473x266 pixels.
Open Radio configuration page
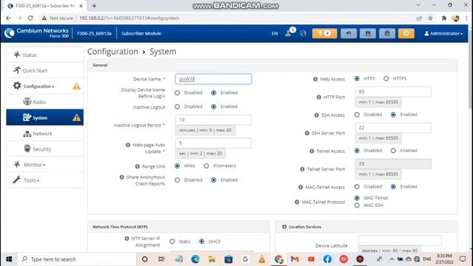click(x=44, y=102)
